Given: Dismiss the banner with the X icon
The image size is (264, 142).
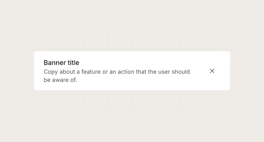Looking at the screenshot, I should 212,71.
